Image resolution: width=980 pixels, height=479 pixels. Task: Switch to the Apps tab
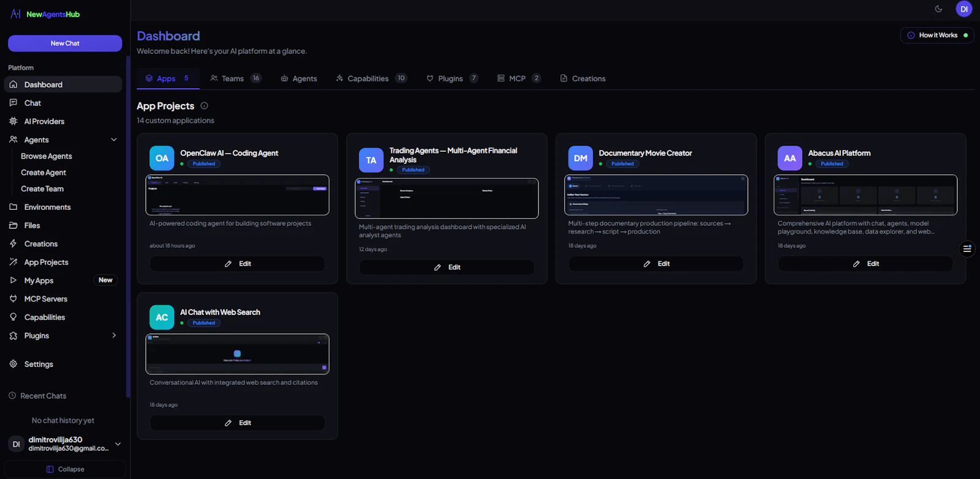click(168, 78)
